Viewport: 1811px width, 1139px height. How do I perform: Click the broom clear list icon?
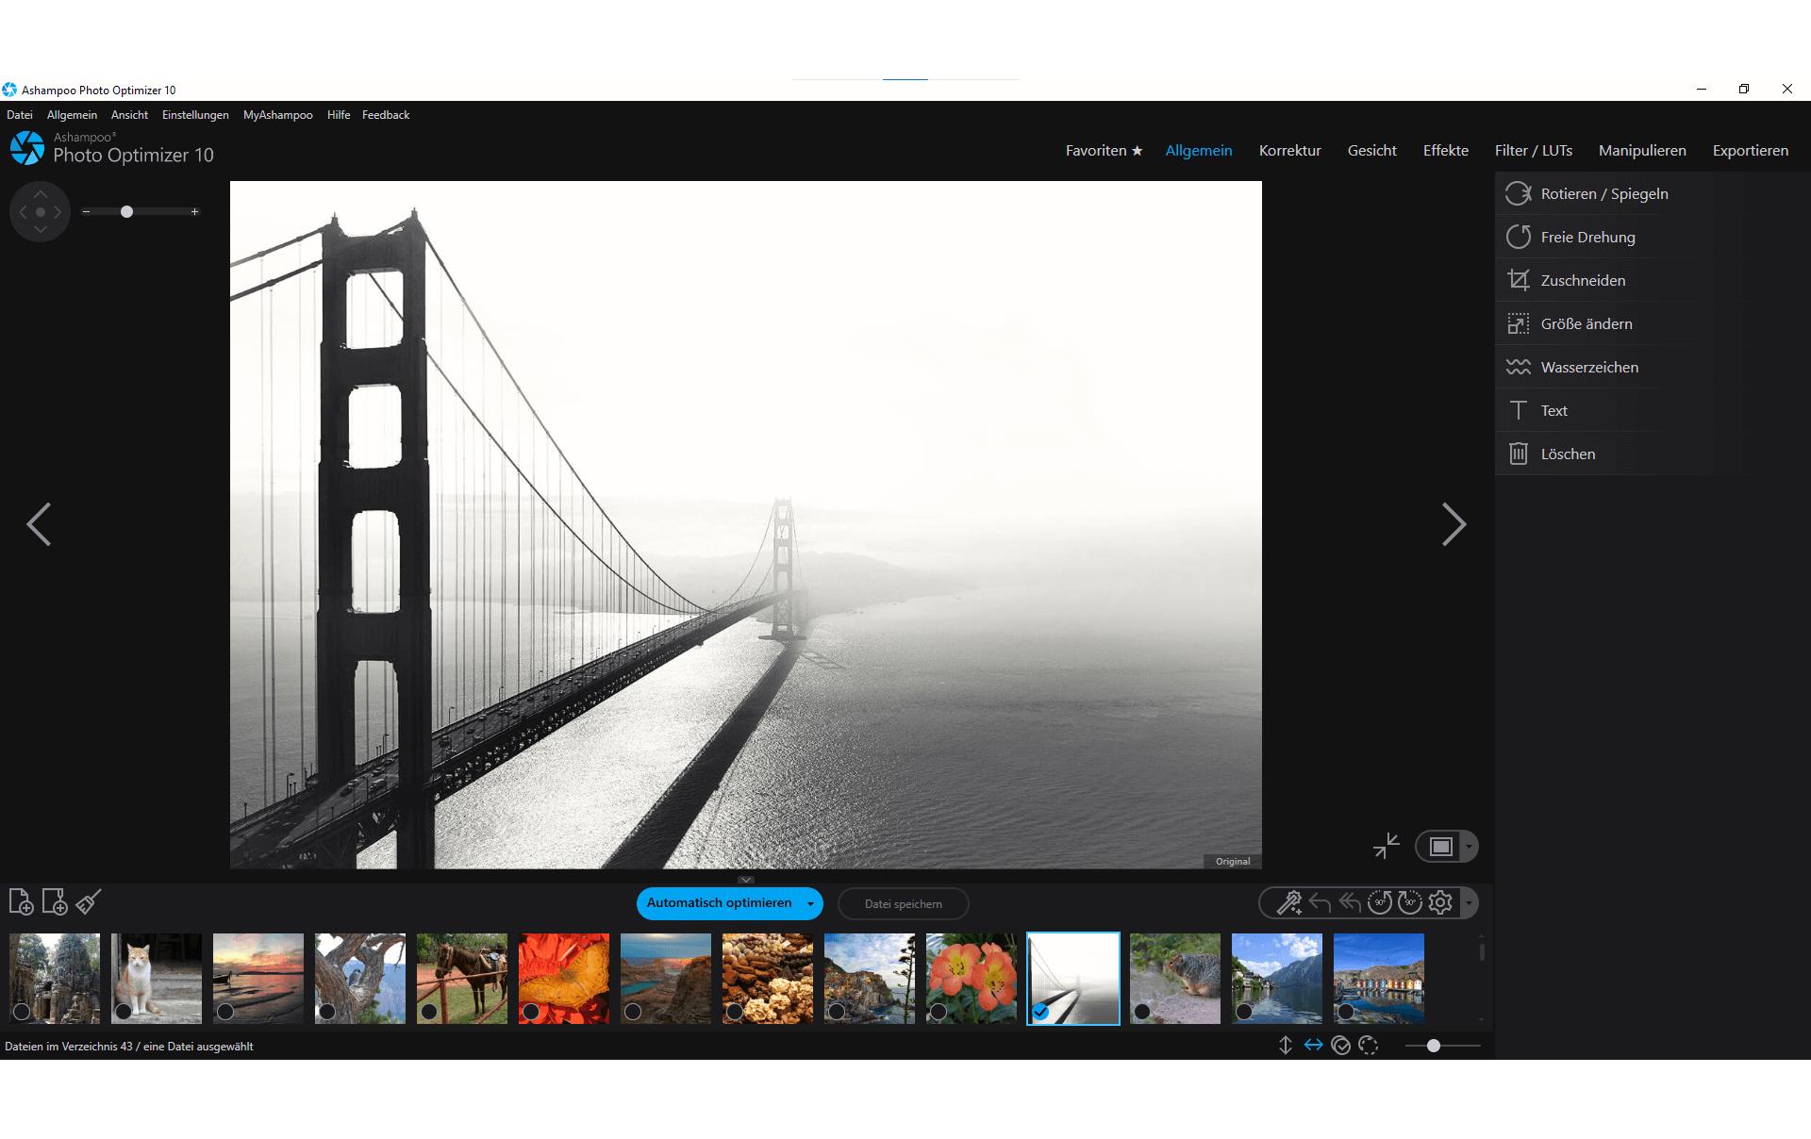(89, 902)
